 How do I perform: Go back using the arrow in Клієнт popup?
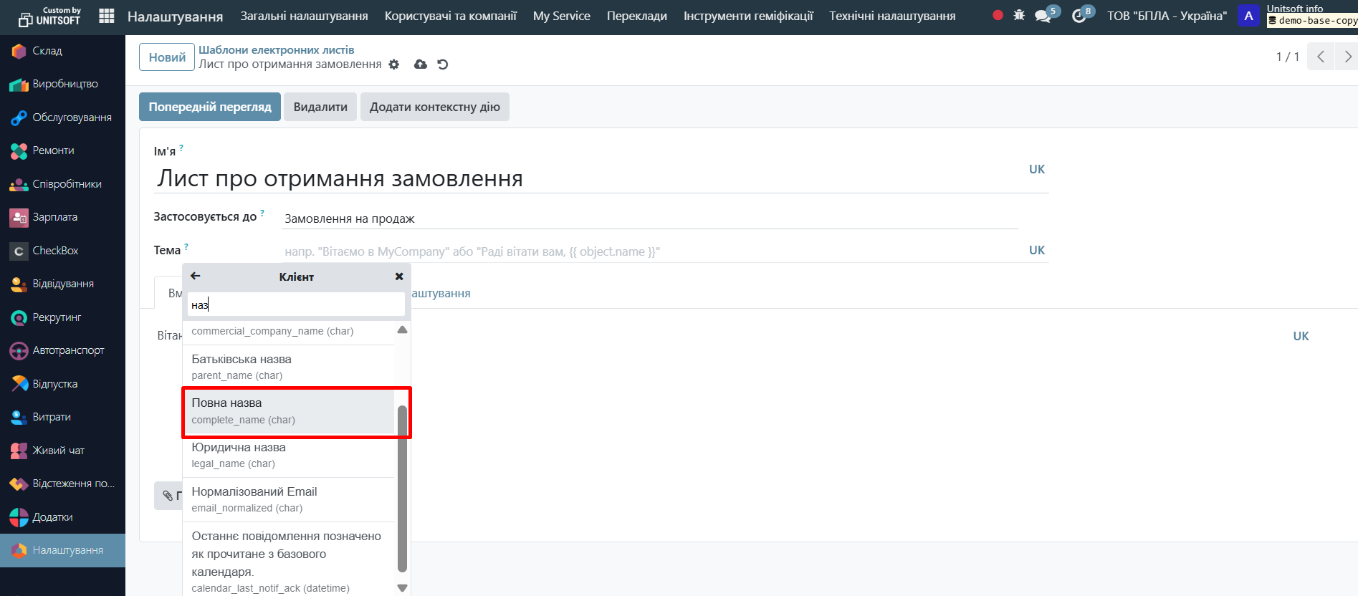click(x=196, y=277)
